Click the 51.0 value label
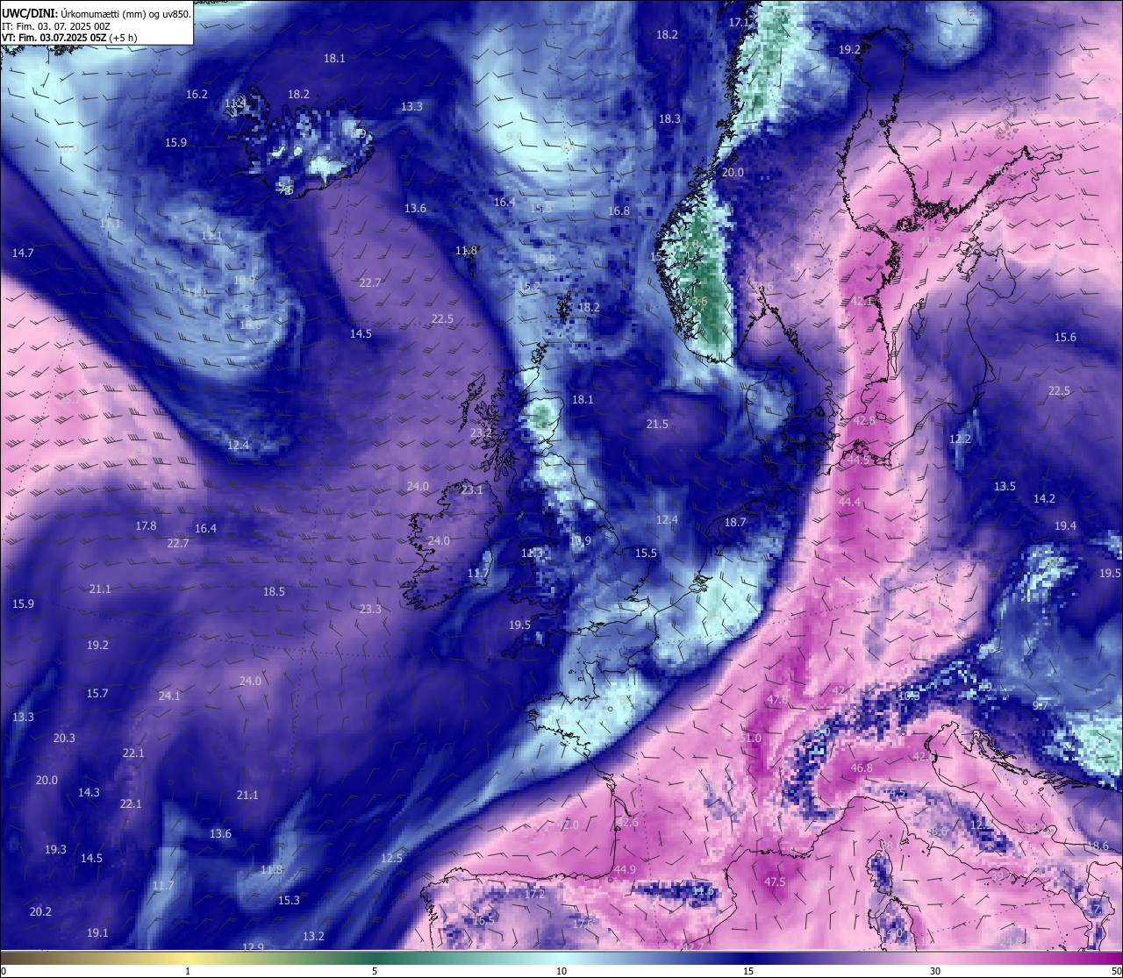The height and width of the screenshot is (978, 1123). [x=751, y=739]
